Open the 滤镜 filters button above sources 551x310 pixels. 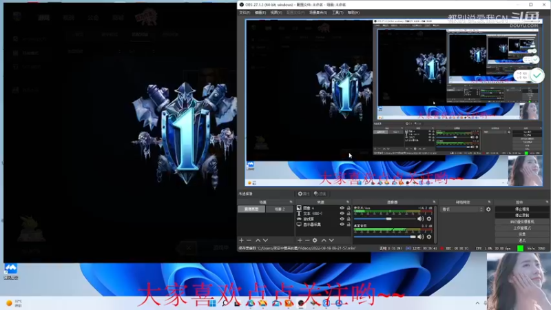click(x=320, y=194)
